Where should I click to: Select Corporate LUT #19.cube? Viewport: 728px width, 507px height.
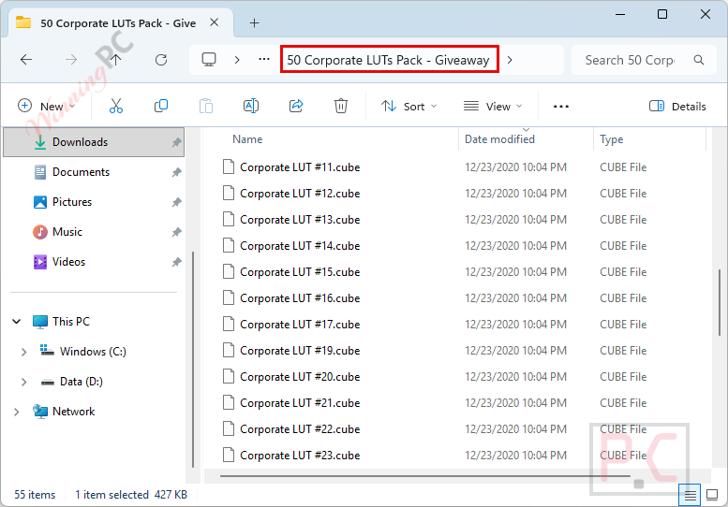pos(300,351)
